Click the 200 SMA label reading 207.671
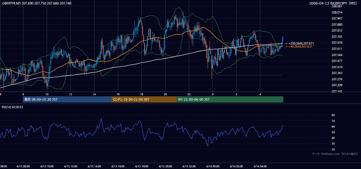 (299, 43)
